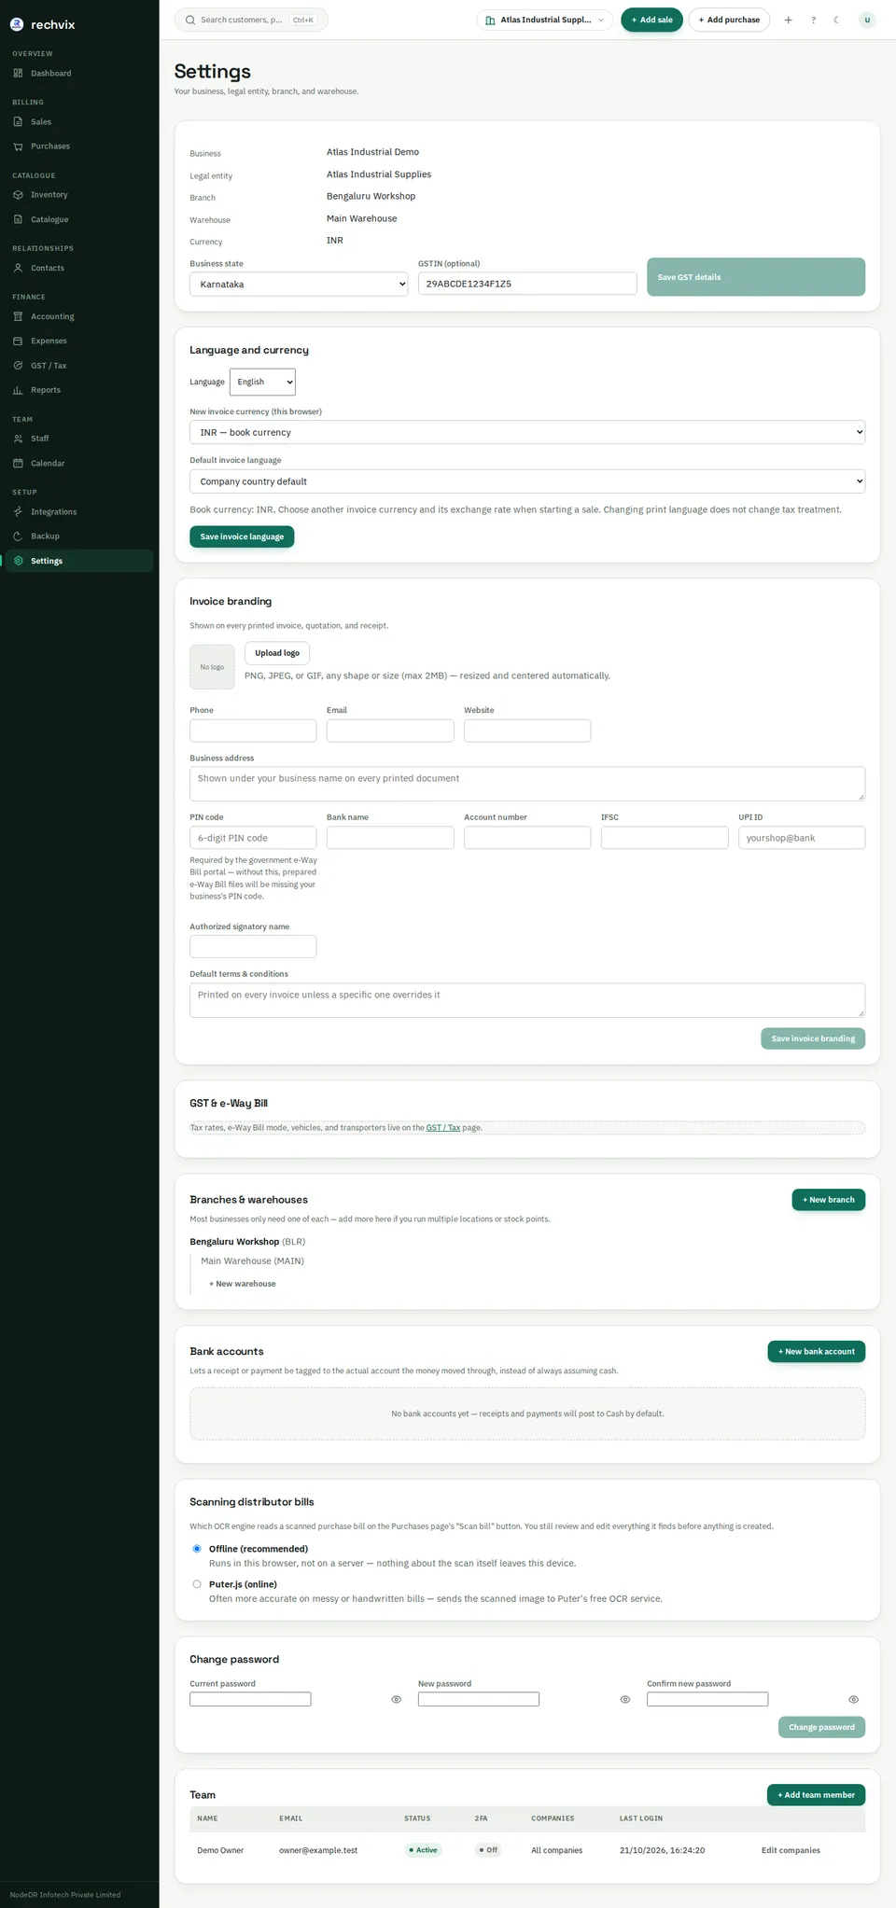This screenshot has height=1908, width=896.
Task: Click the Reports chart icon
Action: click(18, 390)
